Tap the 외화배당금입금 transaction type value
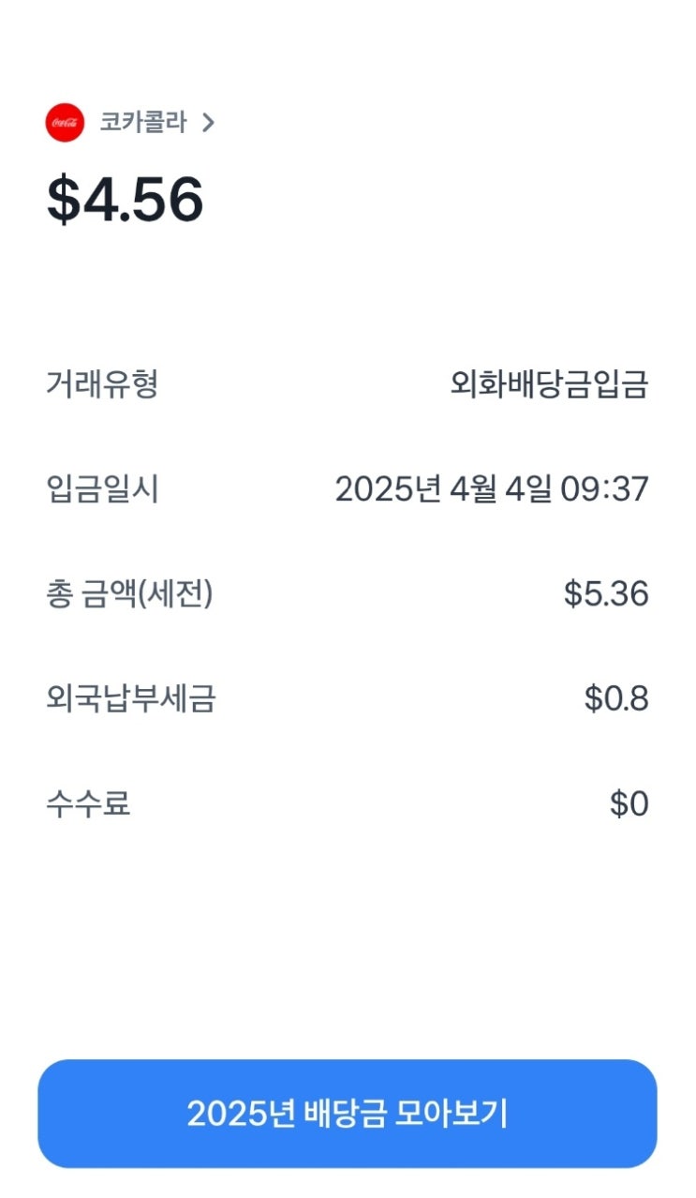Image resolution: width=696 pixels, height=1198 pixels. click(549, 384)
